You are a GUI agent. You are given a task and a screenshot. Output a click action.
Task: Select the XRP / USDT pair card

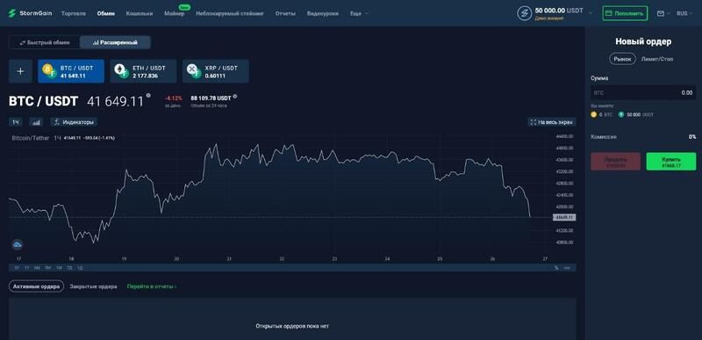click(215, 71)
